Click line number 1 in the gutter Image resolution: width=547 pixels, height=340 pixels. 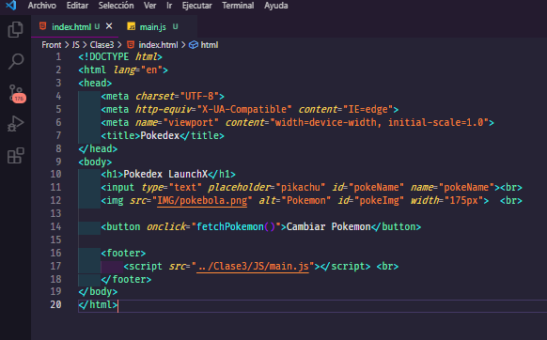[58, 56]
